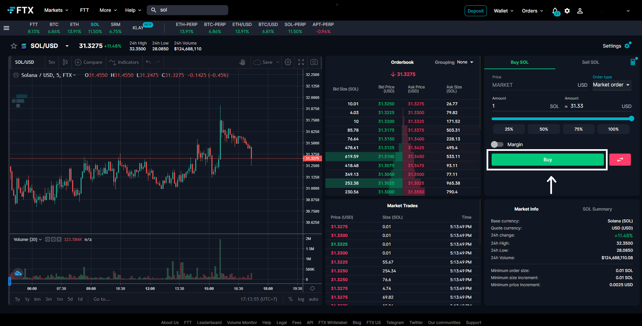Hide the Volume indicator via eye icon
This screenshot has width=642, height=326.
(48, 239)
